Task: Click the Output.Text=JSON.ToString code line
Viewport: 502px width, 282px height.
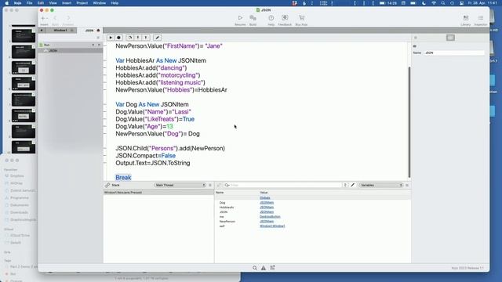Action: (153, 163)
